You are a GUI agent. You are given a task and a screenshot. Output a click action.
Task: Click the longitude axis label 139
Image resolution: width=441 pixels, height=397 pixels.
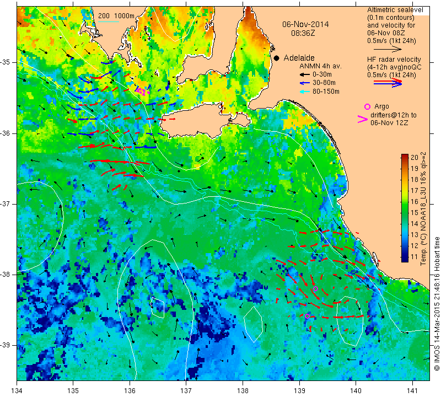tap(299, 391)
